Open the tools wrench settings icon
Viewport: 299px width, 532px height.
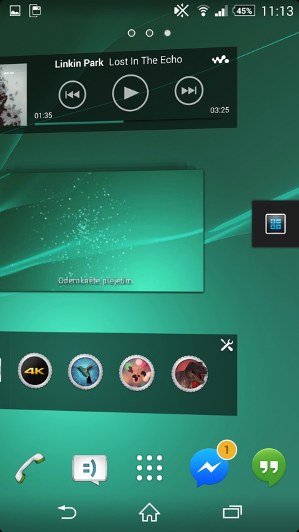pyautogui.click(x=227, y=345)
